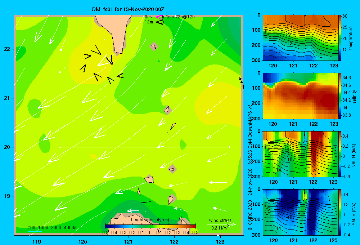Click the height anomaly colorbar

[150, 226]
